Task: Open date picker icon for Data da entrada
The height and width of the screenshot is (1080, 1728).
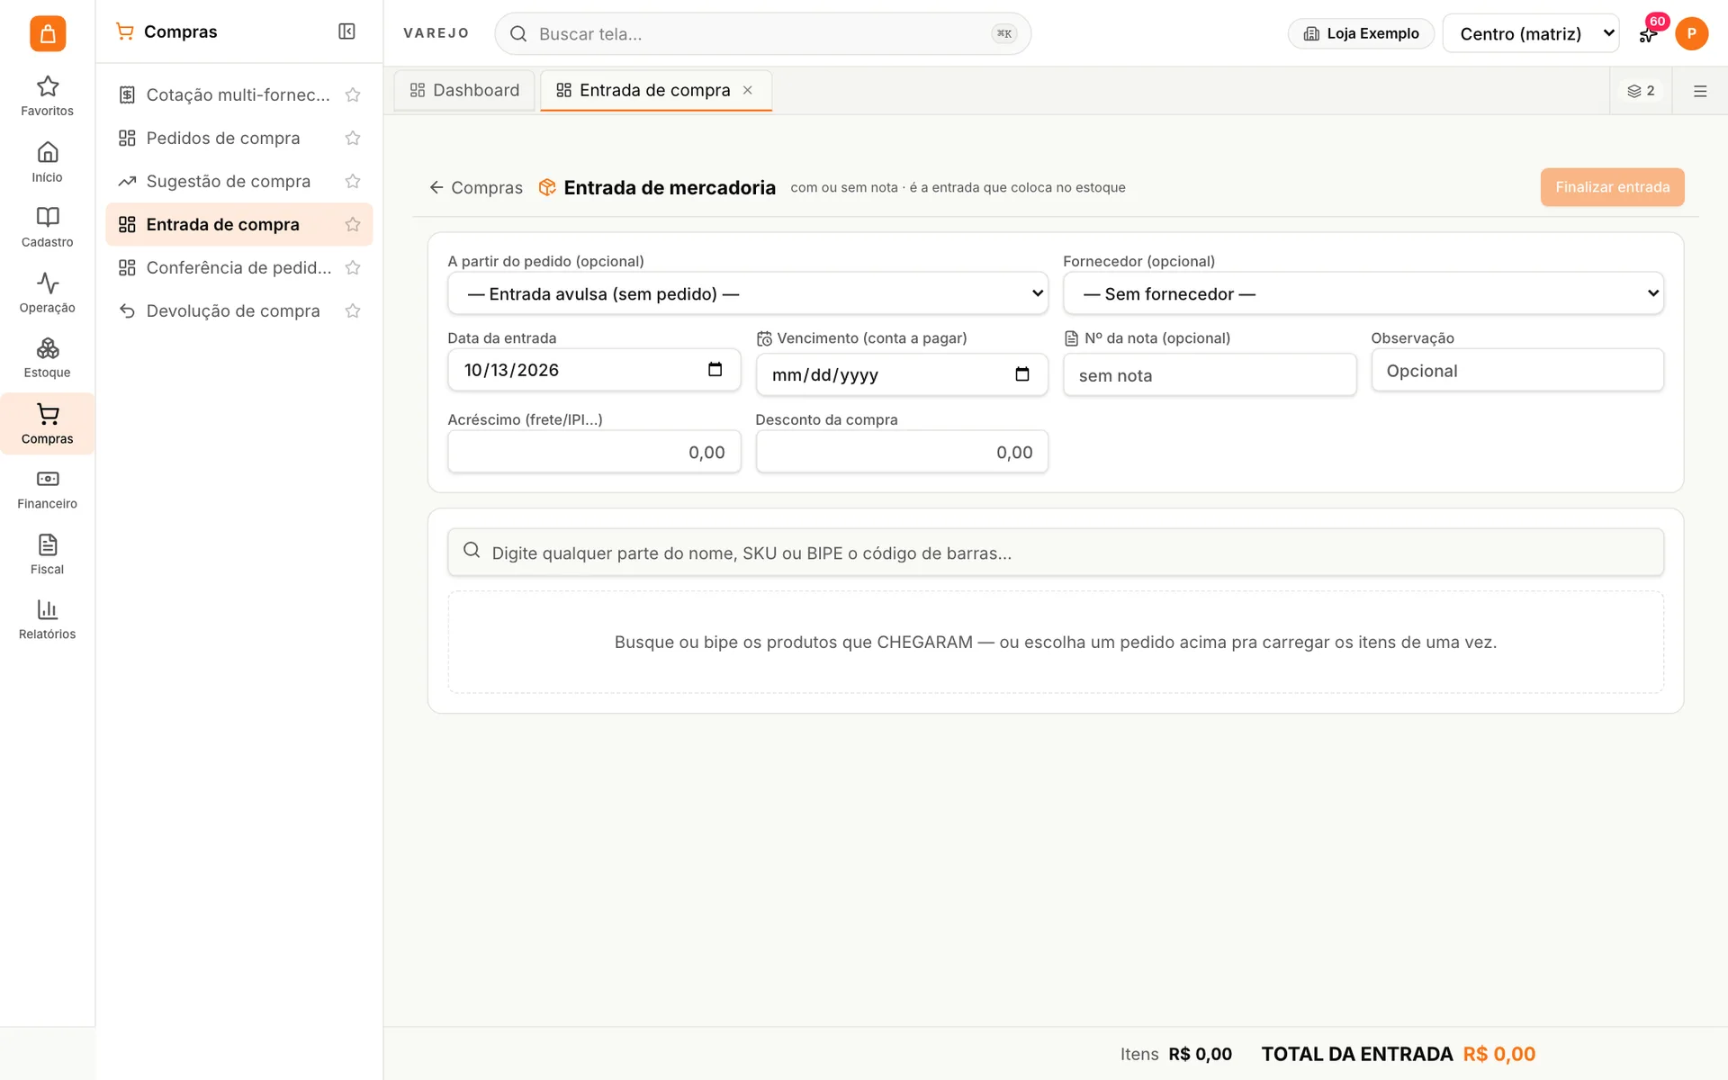Action: click(x=715, y=370)
